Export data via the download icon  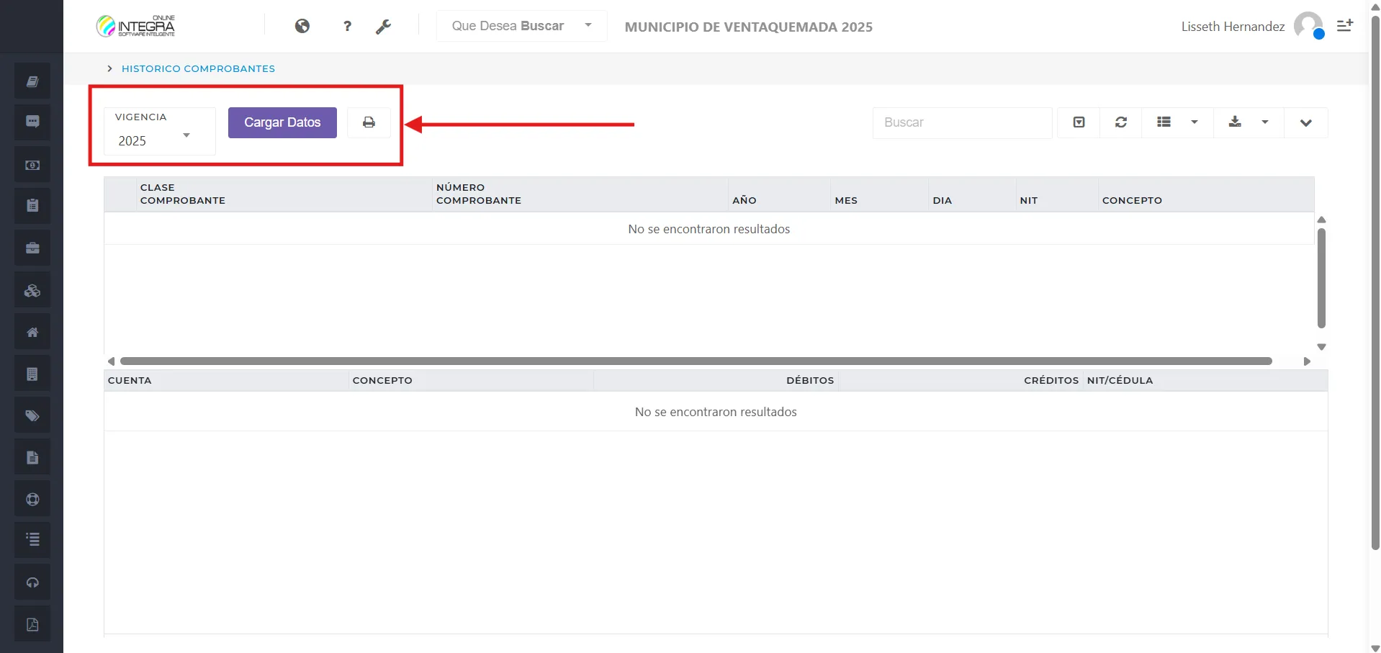1235,122
